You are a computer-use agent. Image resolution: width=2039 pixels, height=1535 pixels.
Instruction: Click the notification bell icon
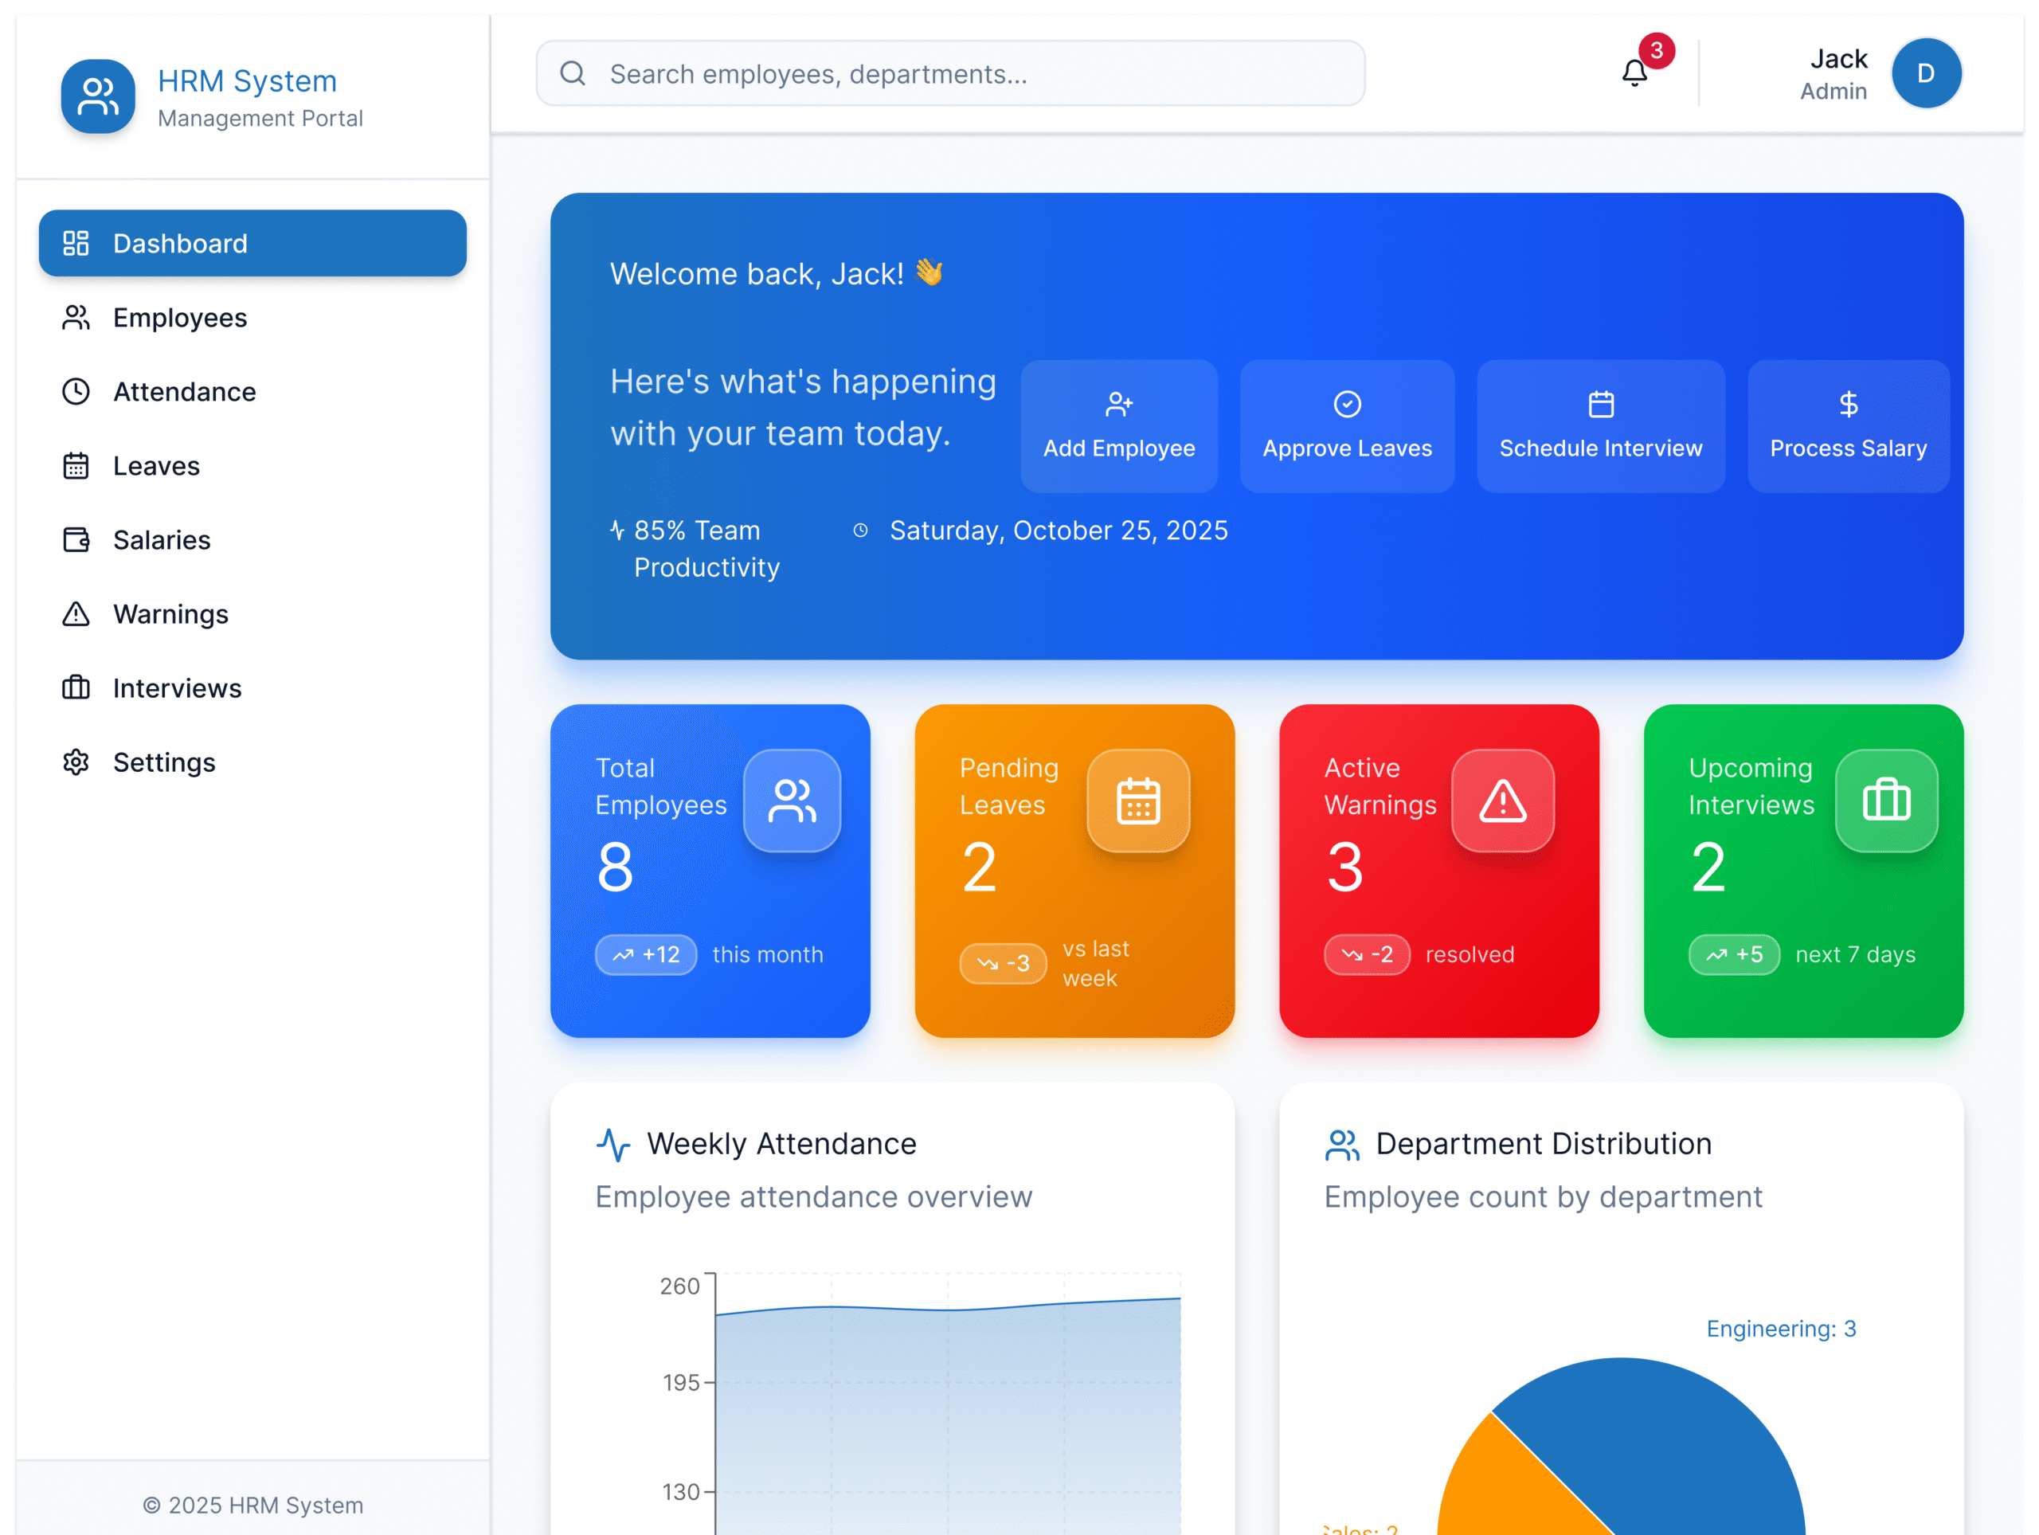[1634, 72]
